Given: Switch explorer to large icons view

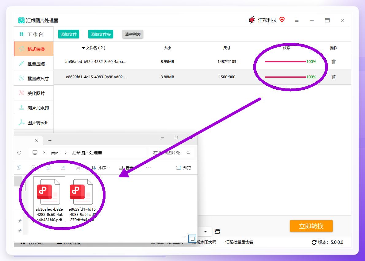Looking at the screenshot, I should pos(193,239).
